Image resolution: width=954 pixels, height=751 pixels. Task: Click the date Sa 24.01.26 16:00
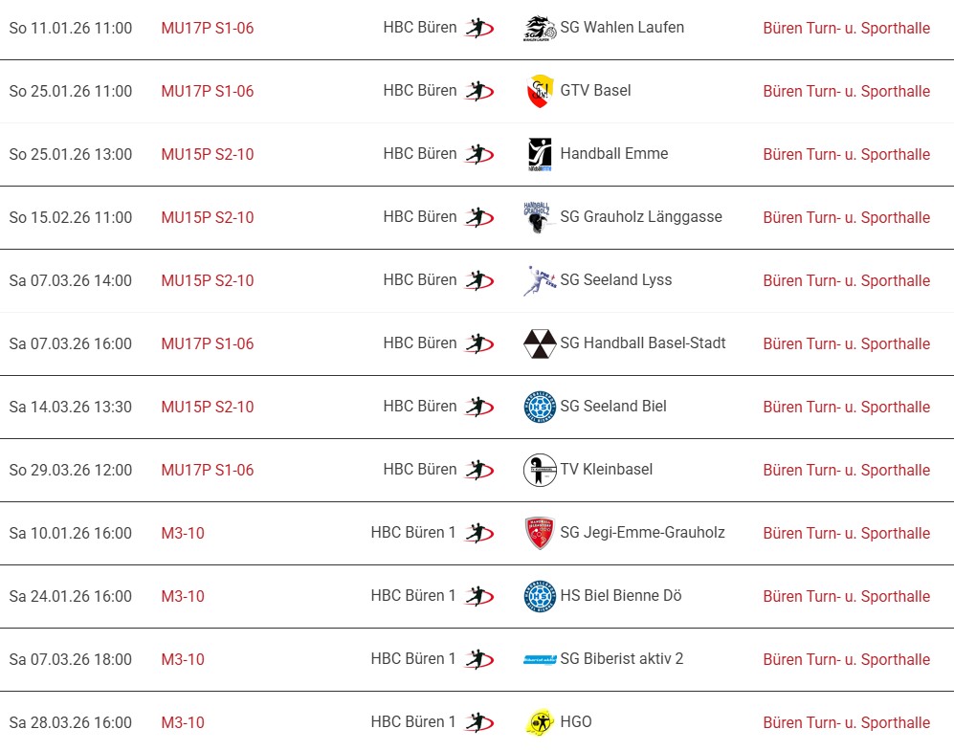click(71, 597)
